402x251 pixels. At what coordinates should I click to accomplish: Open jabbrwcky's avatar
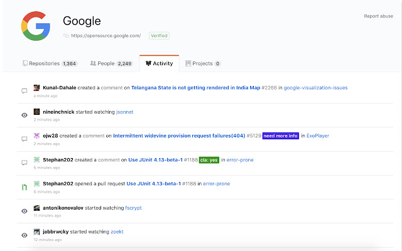coord(36,232)
